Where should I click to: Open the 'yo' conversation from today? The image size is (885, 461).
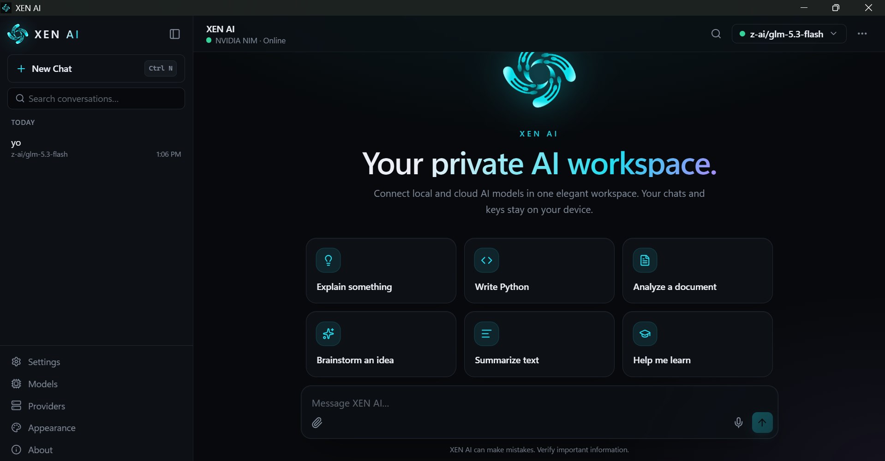click(x=96, y=148)
